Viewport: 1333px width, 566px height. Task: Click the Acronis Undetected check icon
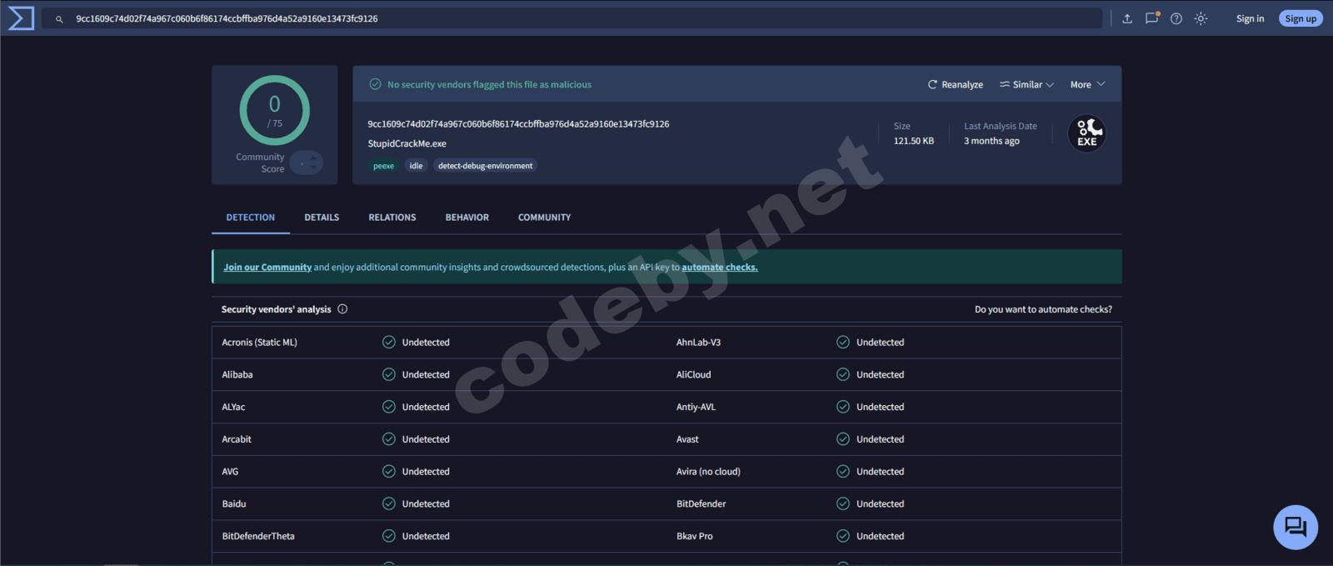point(389,343)
